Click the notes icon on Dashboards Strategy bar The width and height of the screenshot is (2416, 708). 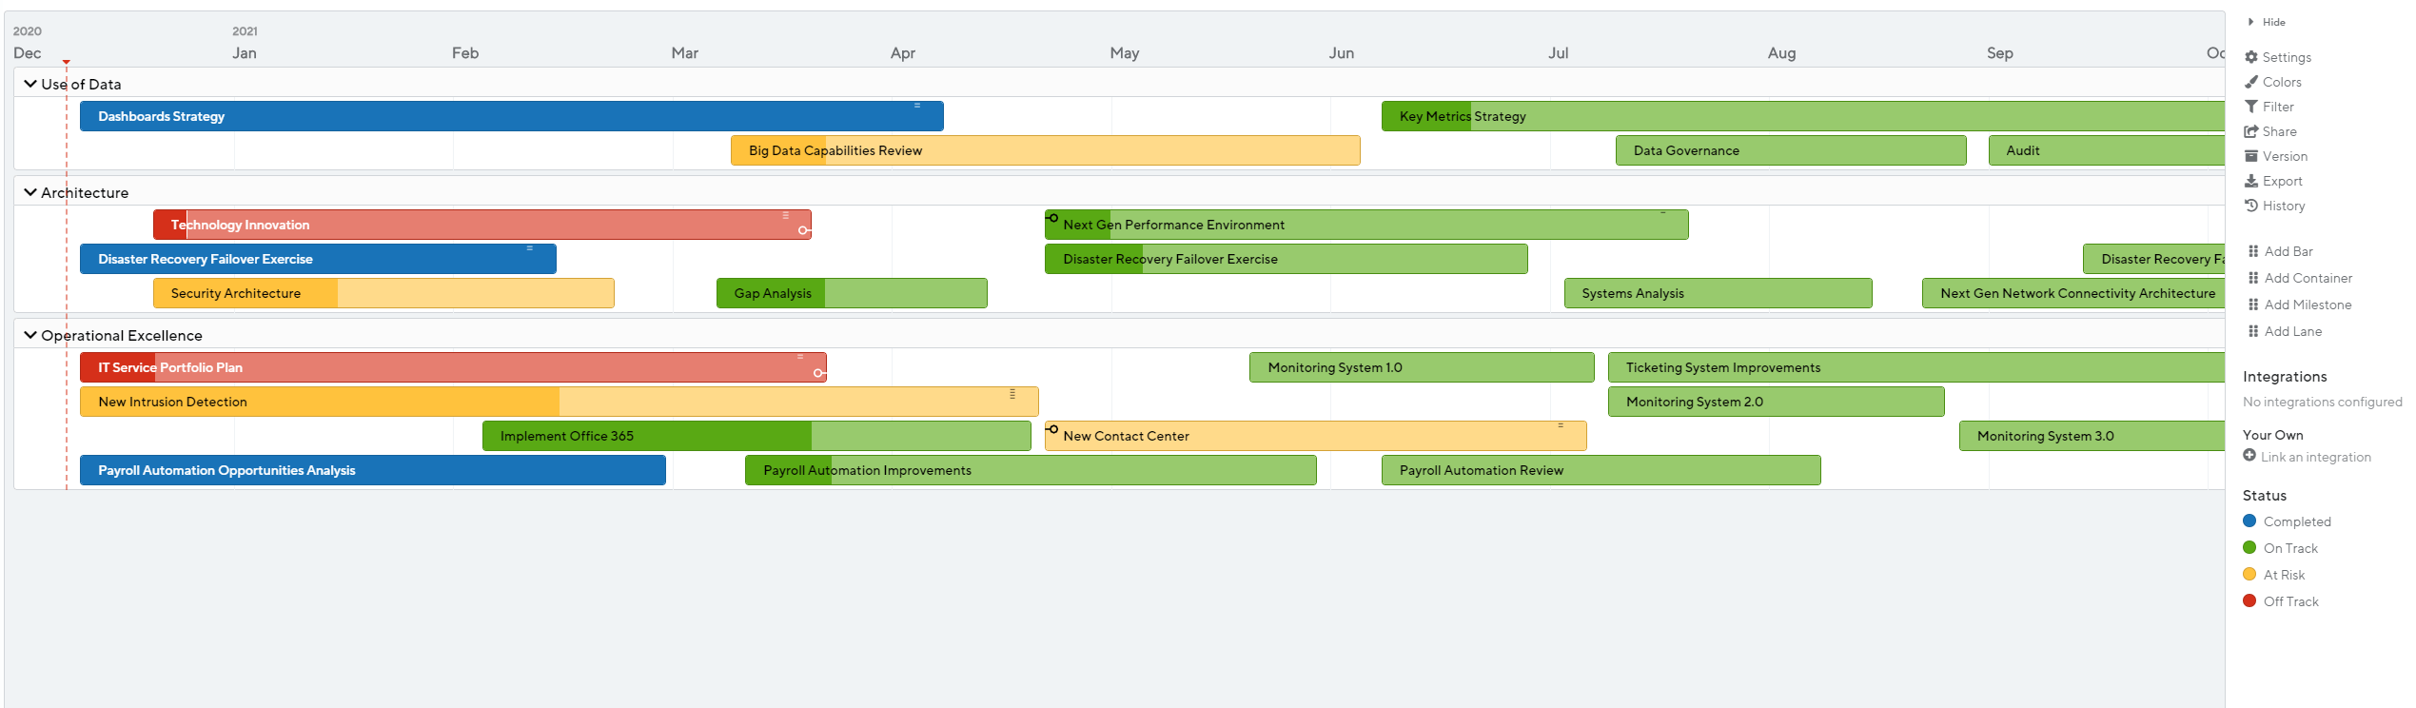click(917, 106)
